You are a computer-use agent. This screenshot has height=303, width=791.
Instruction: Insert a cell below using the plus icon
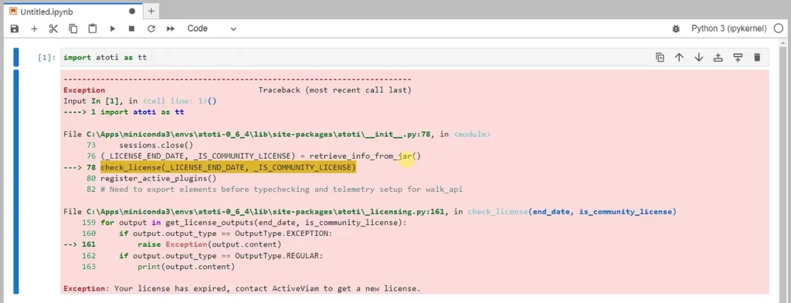click(34, 29)
